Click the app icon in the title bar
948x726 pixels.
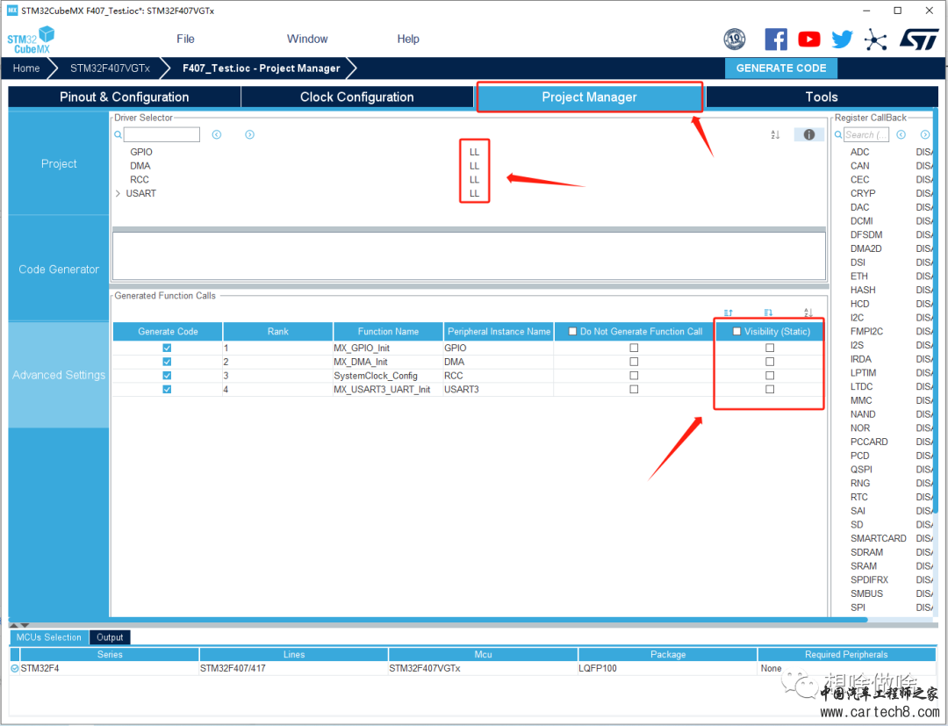[x=12, y=11]
